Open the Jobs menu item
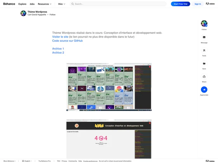The height and width of the screenshot is (162, 218). 32,4
